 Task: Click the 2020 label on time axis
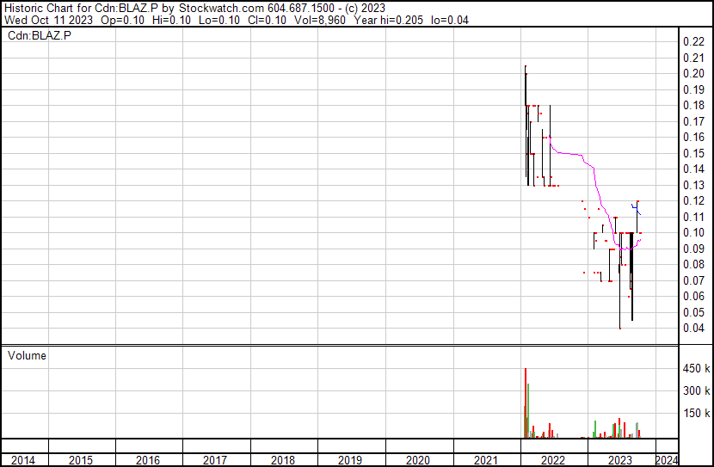point(418,461)
